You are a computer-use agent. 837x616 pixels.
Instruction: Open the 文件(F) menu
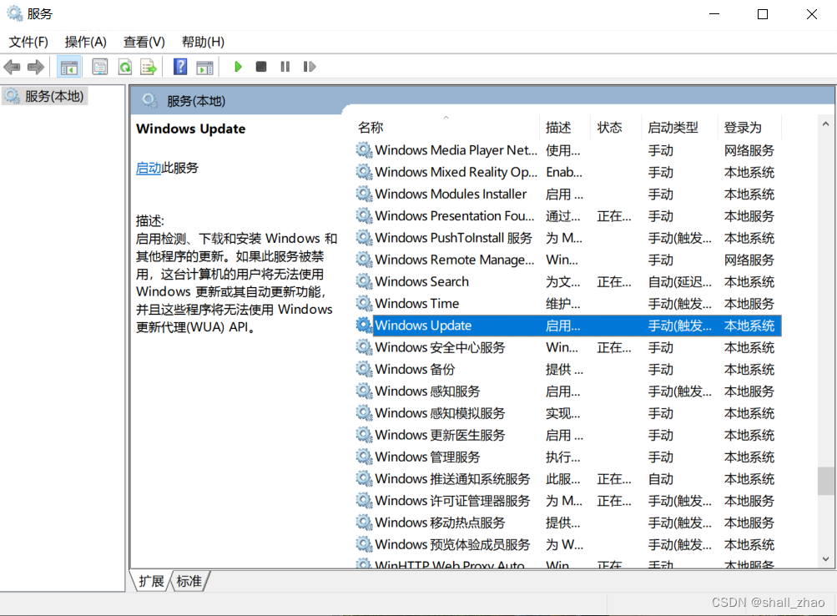click(28, 42)
